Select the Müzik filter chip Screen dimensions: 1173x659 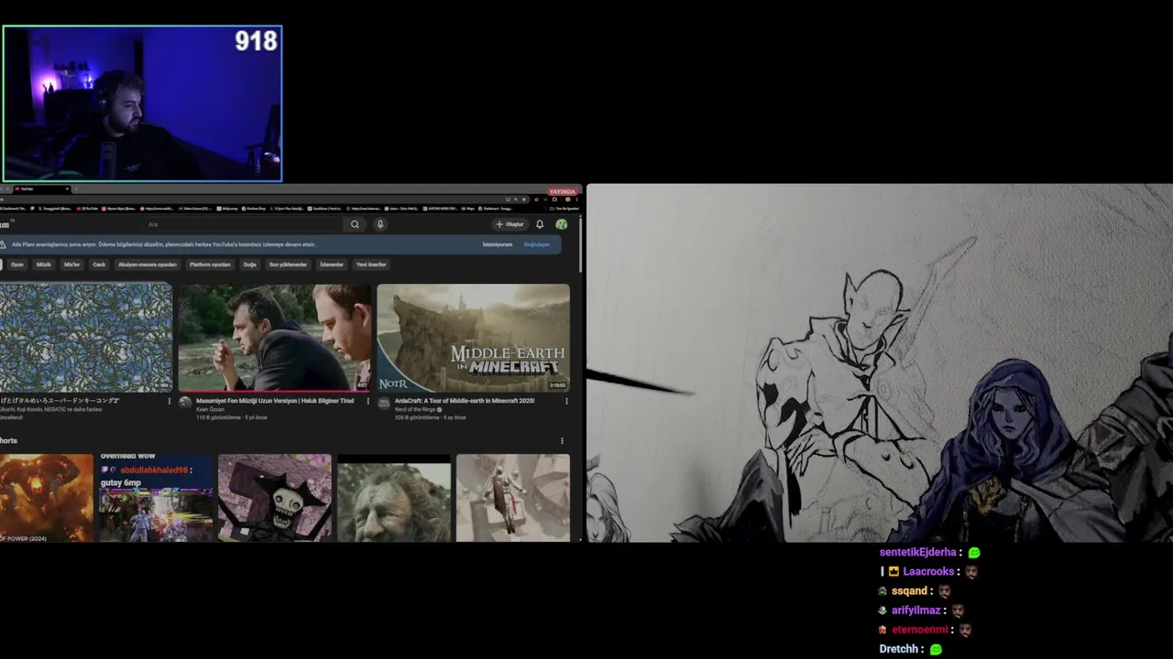[x=44, y=265]
